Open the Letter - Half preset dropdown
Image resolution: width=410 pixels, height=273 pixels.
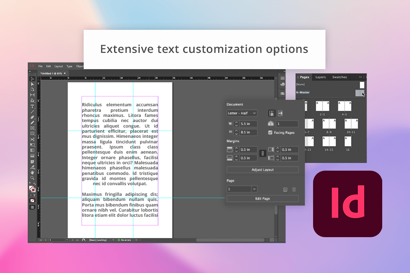[242, 113]
